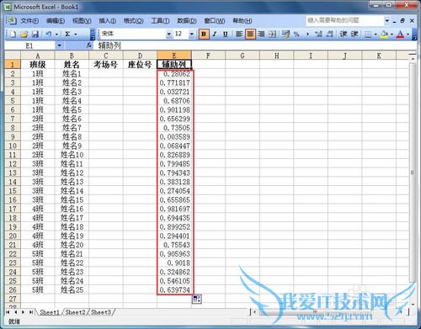Select row 10 header
The image size is (421, 329).
pos(13,146)
